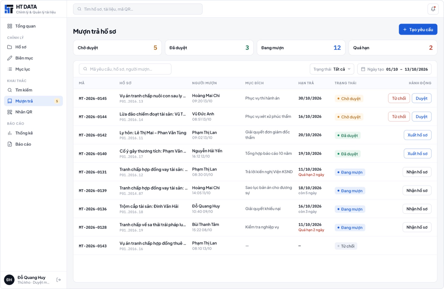The height and width of the screenshot is (289, 444).
Task: Click the Tổng quan dashboard grid icon
Action: [x=10, y=26]
